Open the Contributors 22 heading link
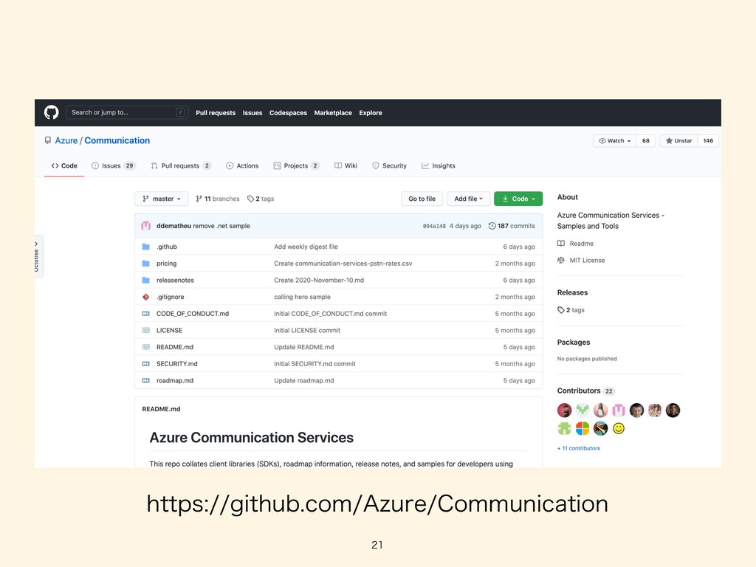This screenshot has width=756, height=567. point(585,391)
